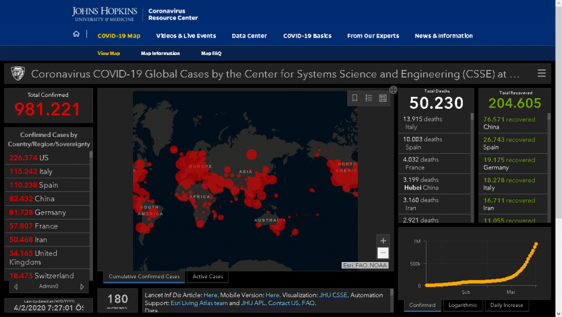Open Videos & Live Events menu

coord(186,36)
